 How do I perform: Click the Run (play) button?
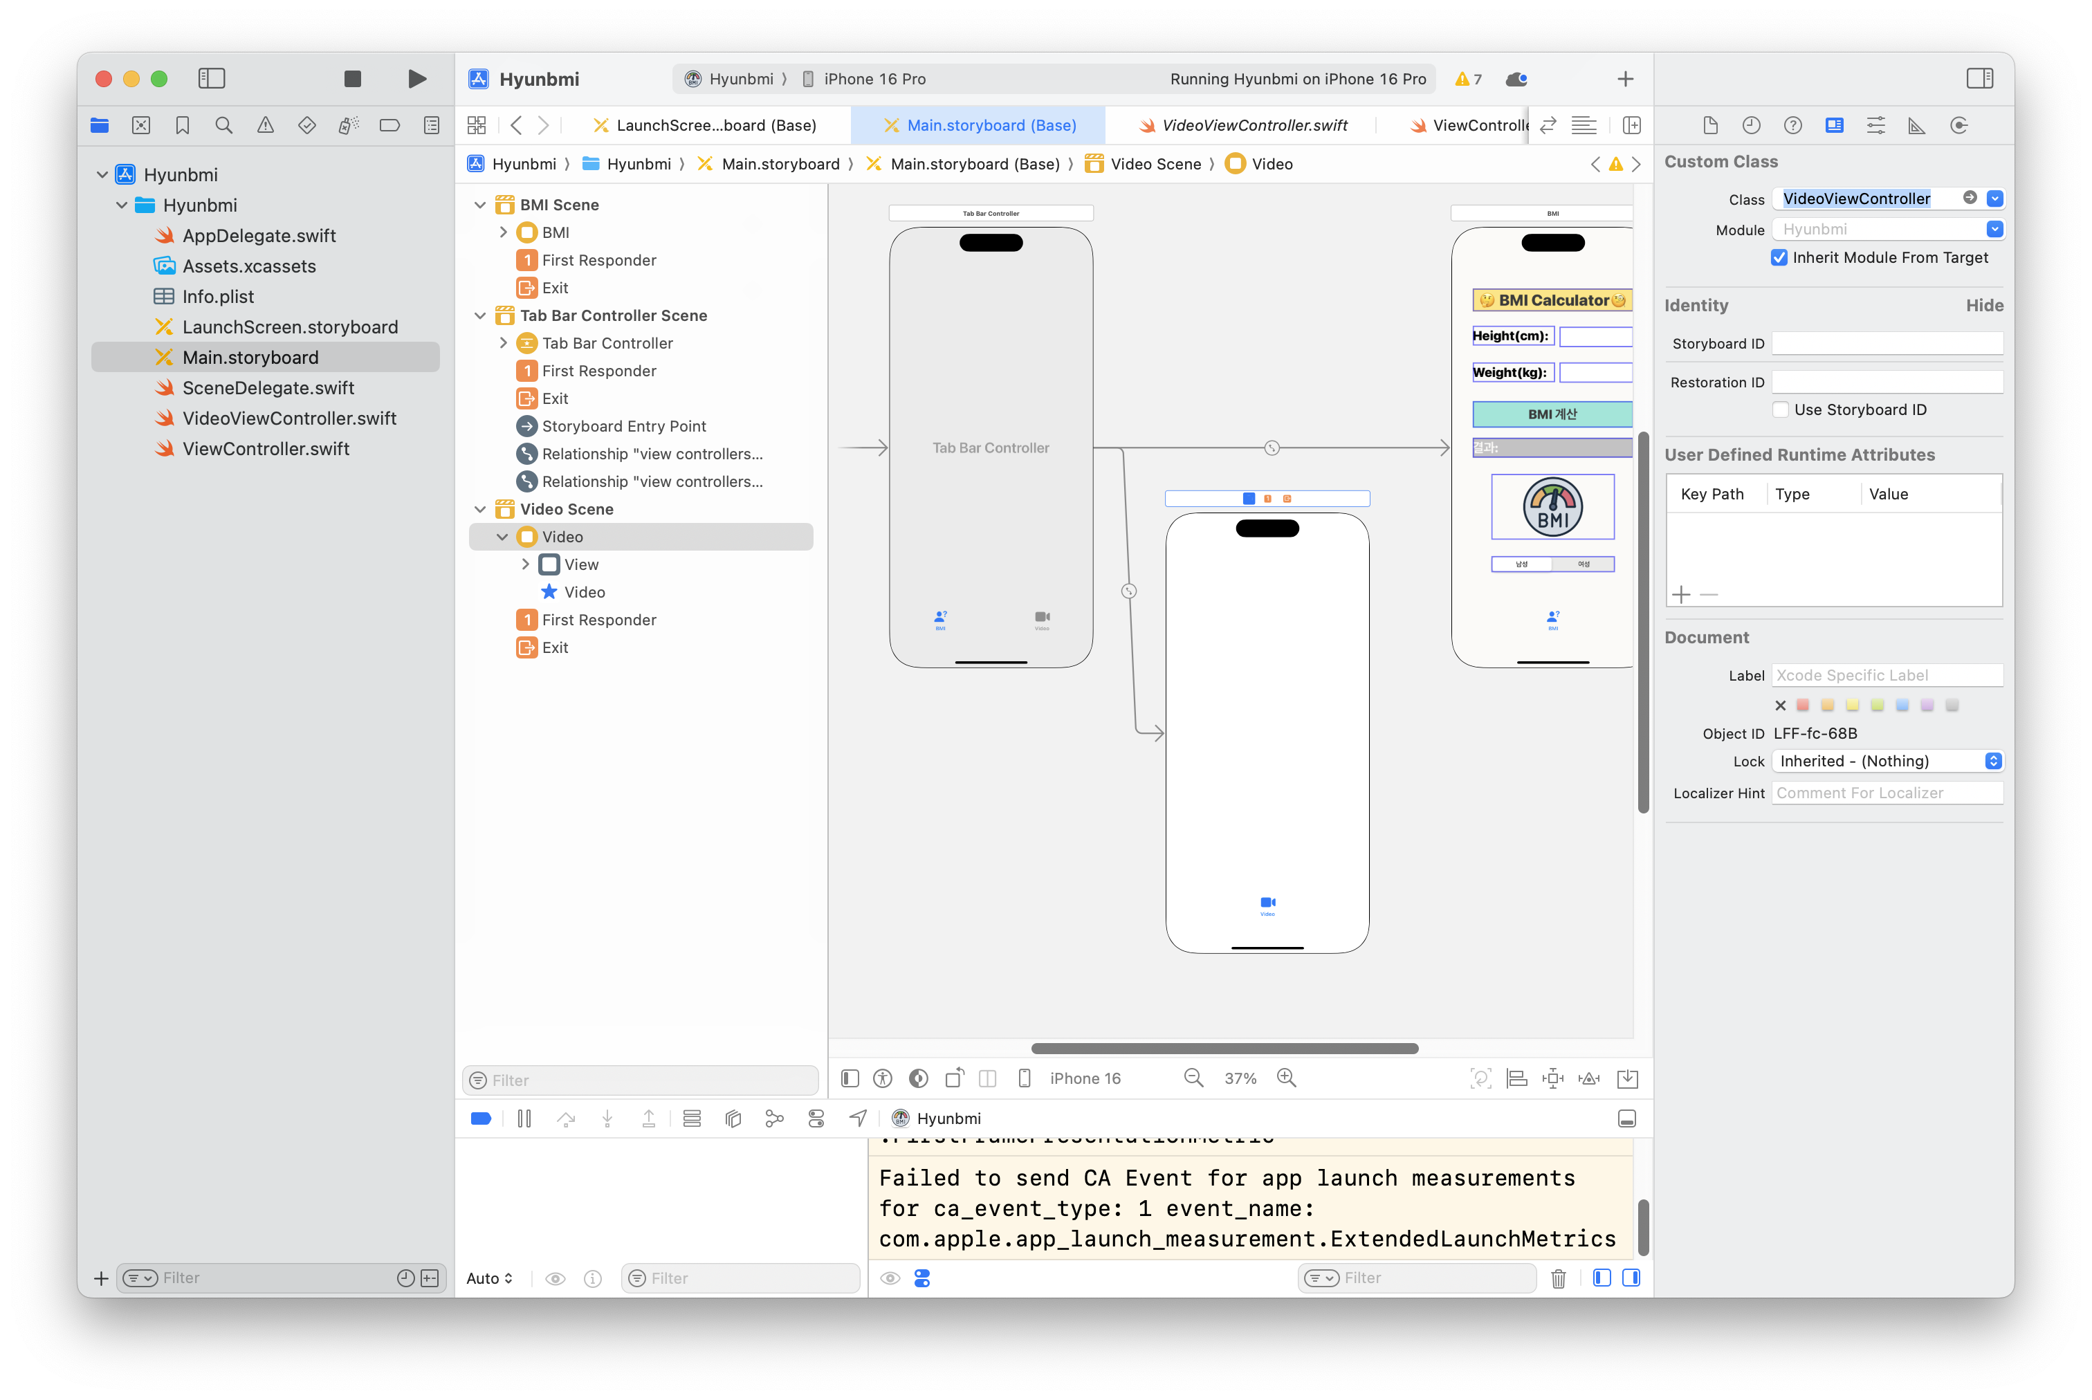[416, 79]
